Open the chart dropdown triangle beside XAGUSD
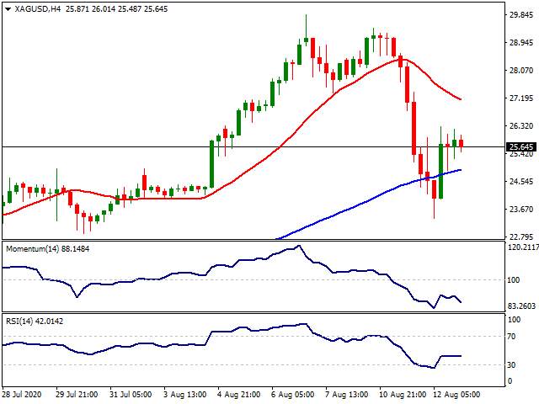 [8, 9]
